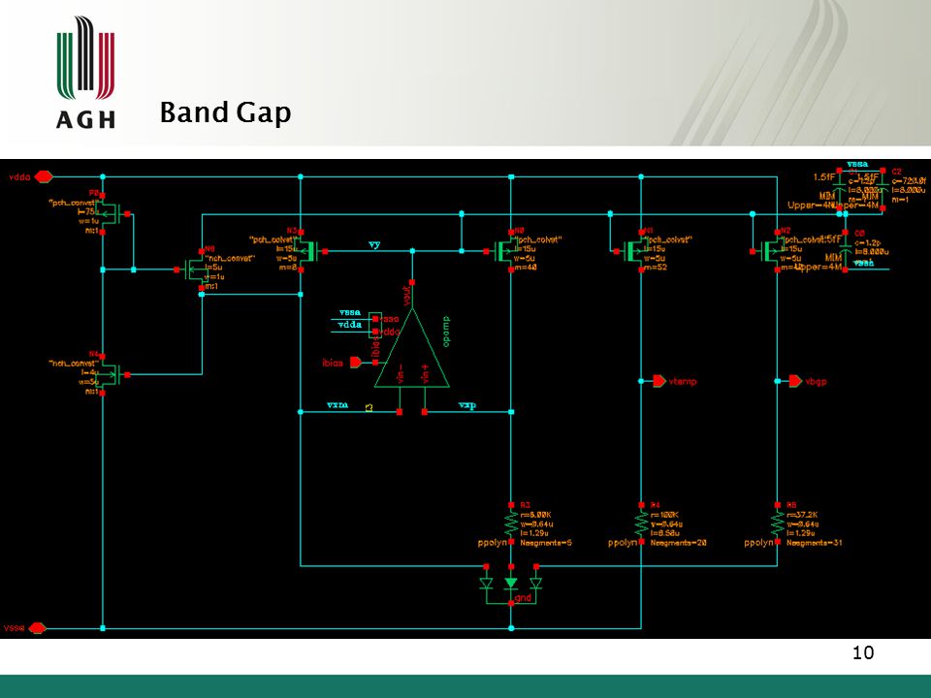Select the vssa pin symbol at bottom left
The width and height of the screenshot is (931, 698).
click(38, 628)
